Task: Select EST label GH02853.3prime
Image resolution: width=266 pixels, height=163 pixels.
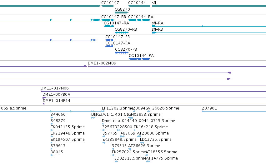Action: click(x=144, y=115)
